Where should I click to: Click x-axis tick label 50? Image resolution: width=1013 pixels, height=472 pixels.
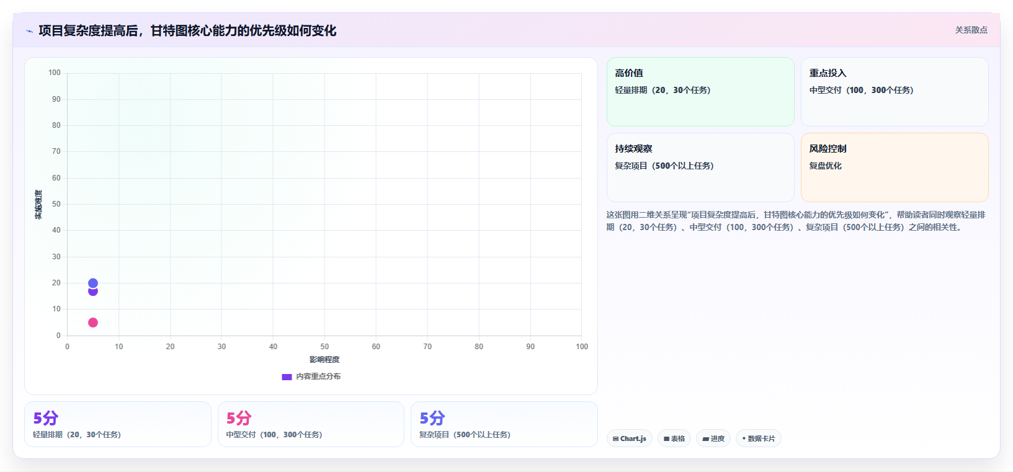[x=324, y=347]
